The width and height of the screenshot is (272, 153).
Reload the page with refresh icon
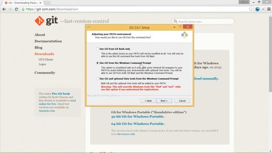pos(16,9)
